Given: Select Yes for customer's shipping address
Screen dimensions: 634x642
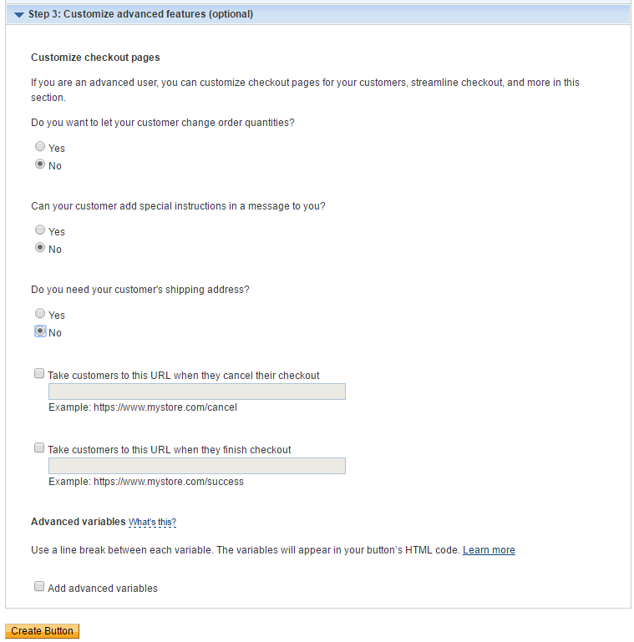Looking at the screenshot, I should click(x=40, y=313).
